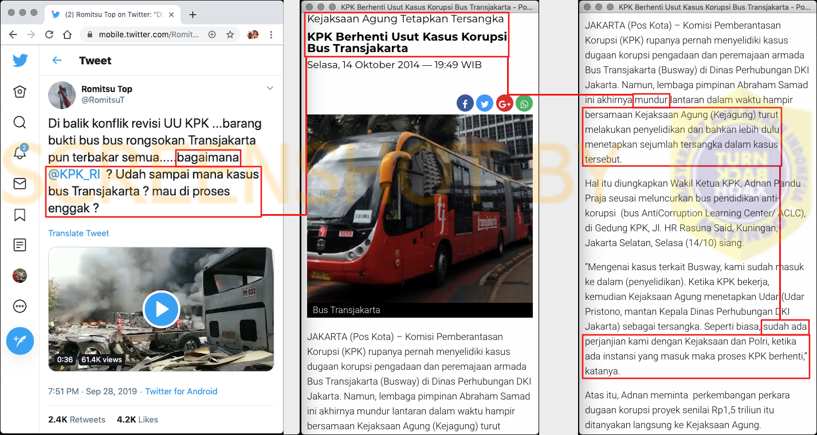Open the Explore search icon in sidebar
817x435 pixels.
[19, 122]
